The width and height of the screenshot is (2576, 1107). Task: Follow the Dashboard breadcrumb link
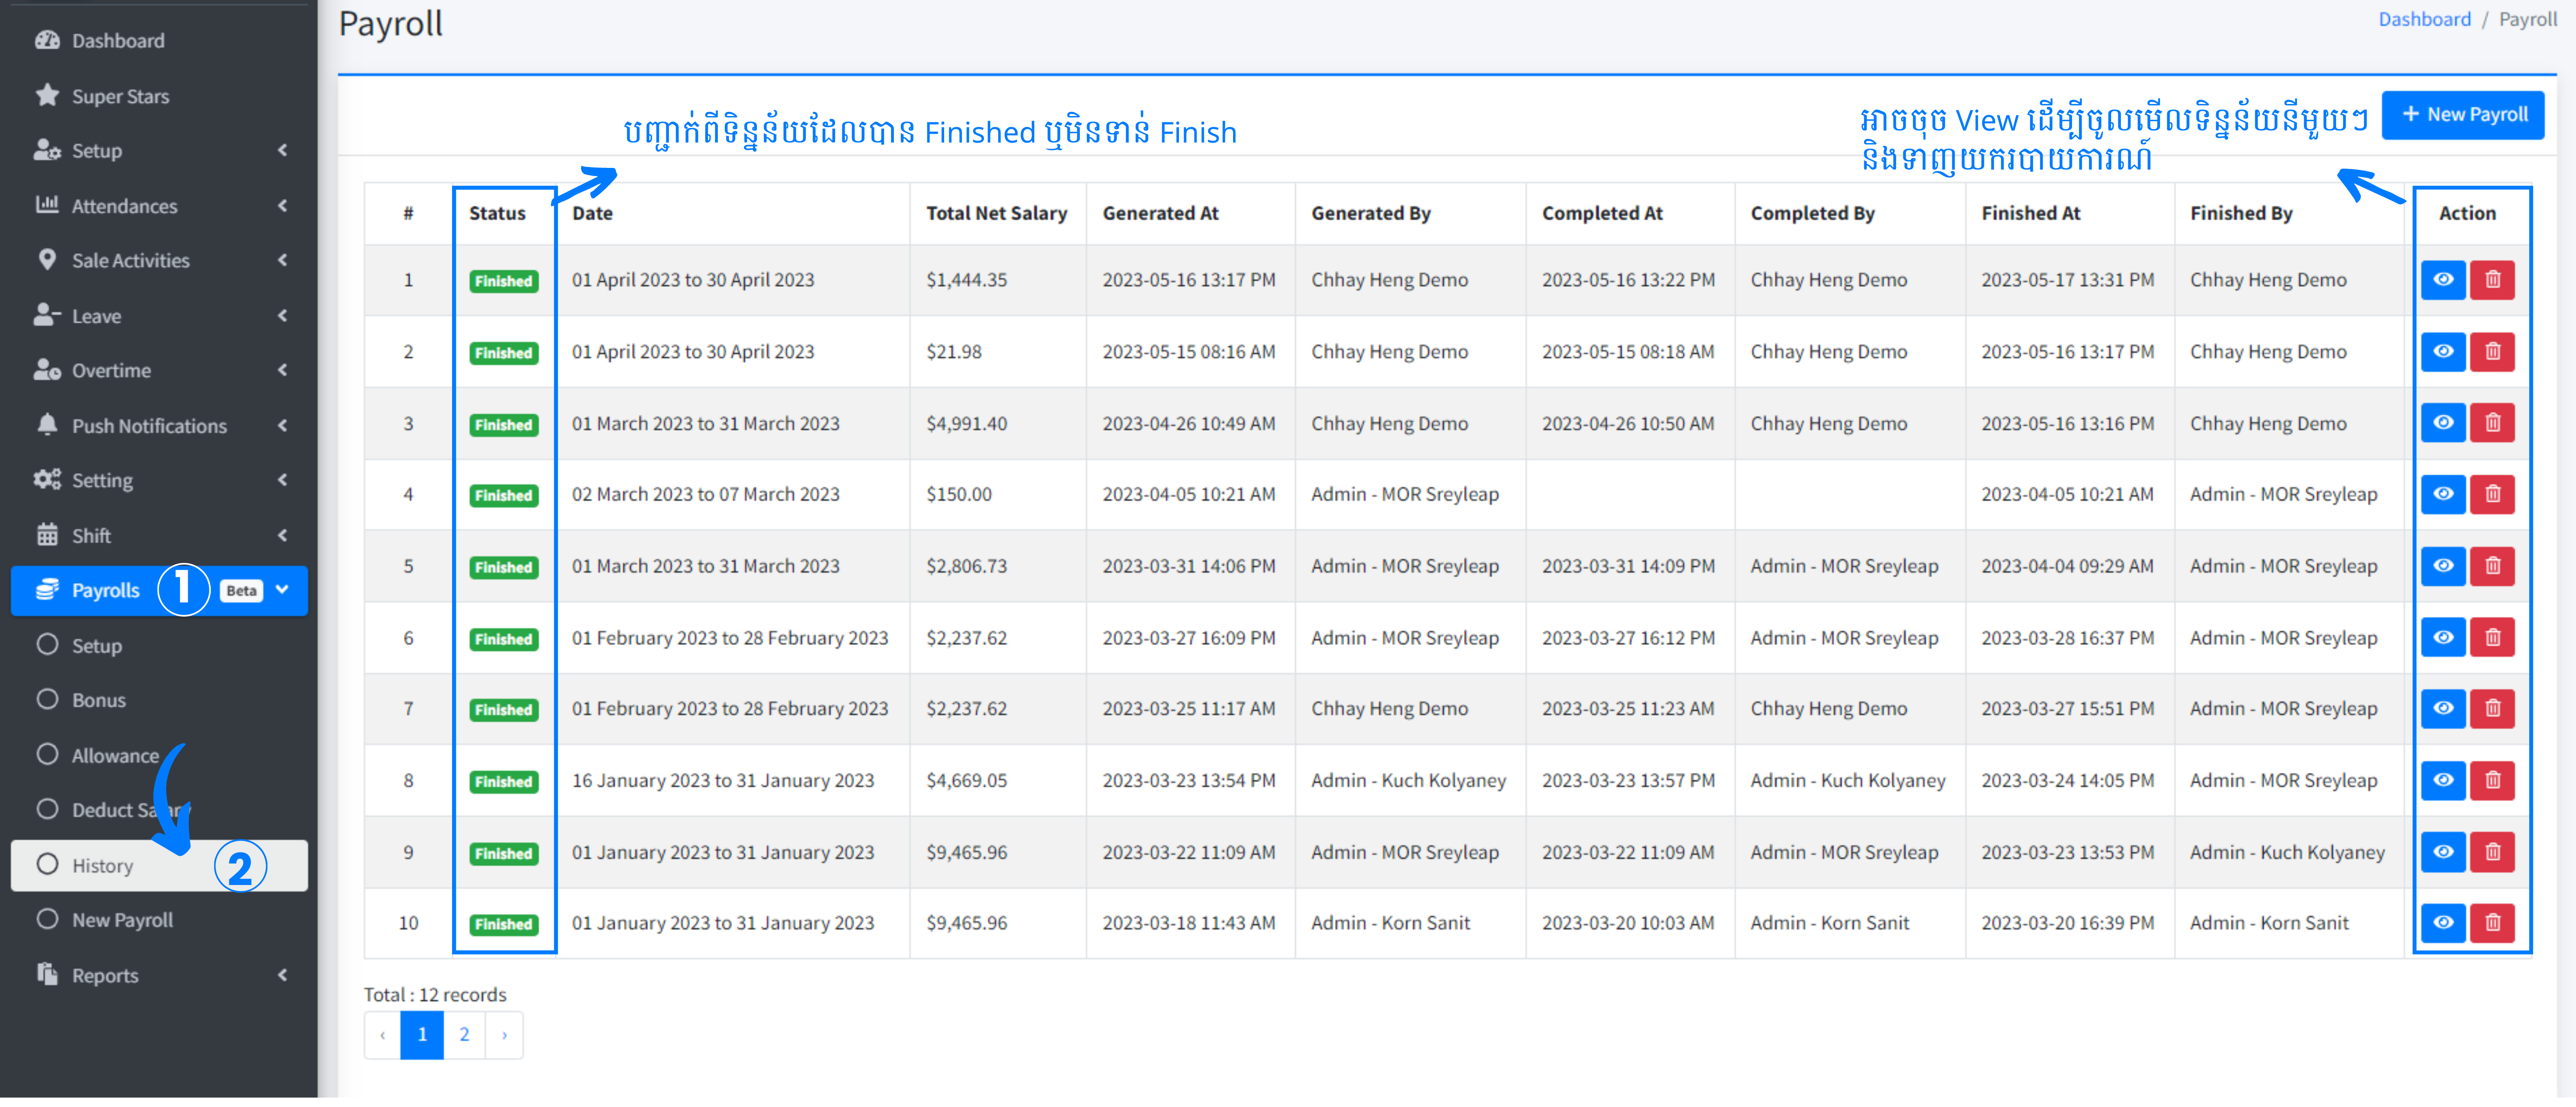[2424, 20]
